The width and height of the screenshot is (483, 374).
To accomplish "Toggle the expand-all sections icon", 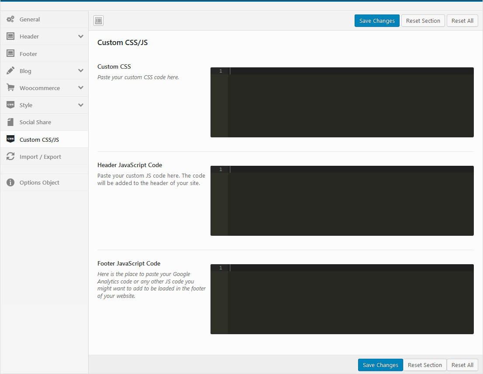I will click(98, 21).
